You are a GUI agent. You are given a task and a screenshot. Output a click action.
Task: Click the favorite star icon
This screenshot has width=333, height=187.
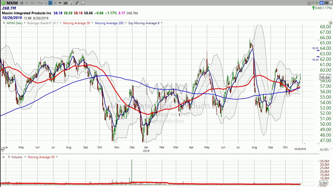pos(309,3)
